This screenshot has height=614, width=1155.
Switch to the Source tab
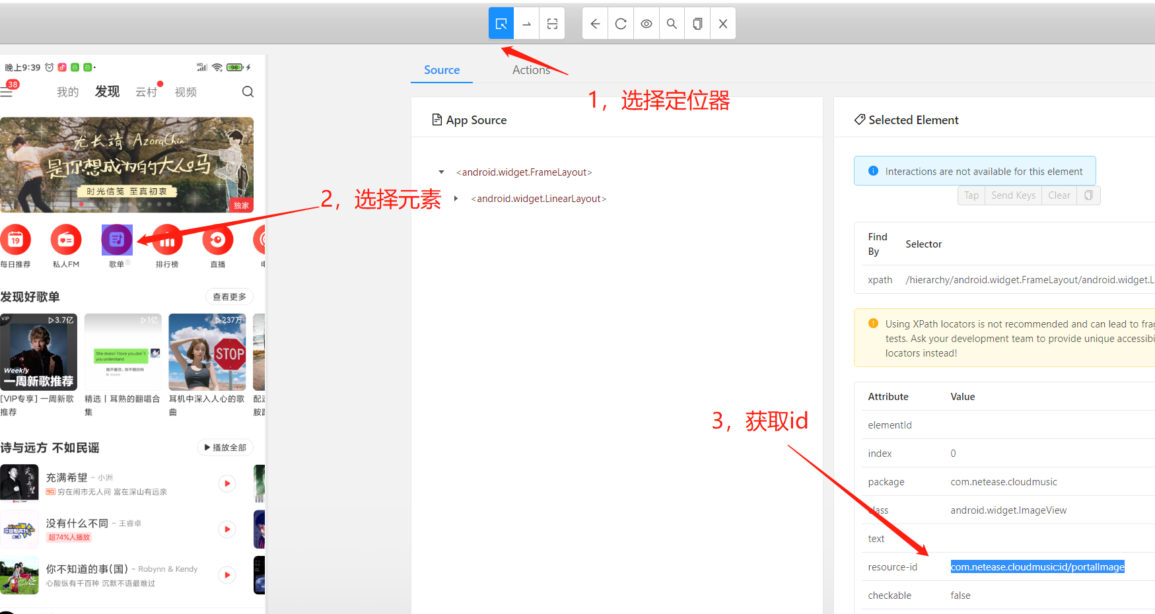[x=442, y=70]
